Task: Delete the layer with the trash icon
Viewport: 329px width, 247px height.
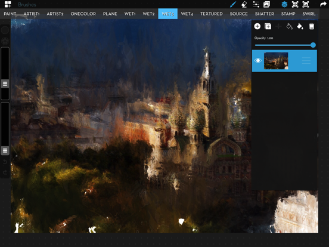Action: 312,26
